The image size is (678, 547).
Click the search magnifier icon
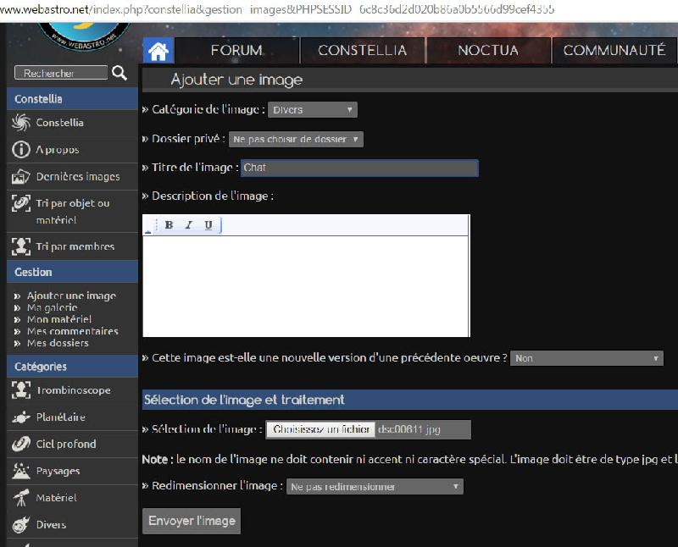(119, 73)
